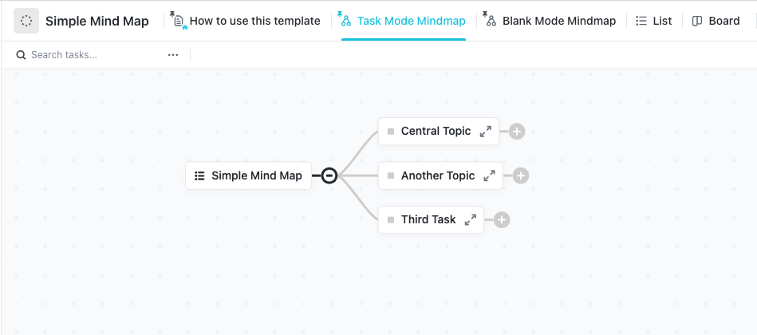Click the expand icon on Another Topic
The height and width of the screenshot is (335, 757).
click(490, 176)
